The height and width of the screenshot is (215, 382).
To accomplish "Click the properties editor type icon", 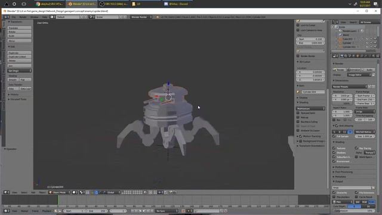I will click(x=335, y=56).
